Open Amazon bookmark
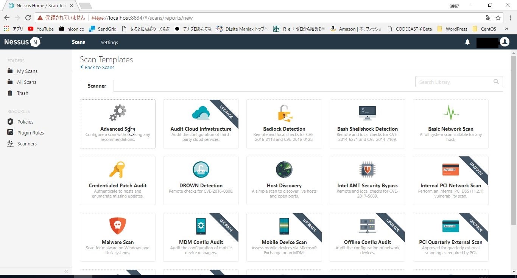 356,29
